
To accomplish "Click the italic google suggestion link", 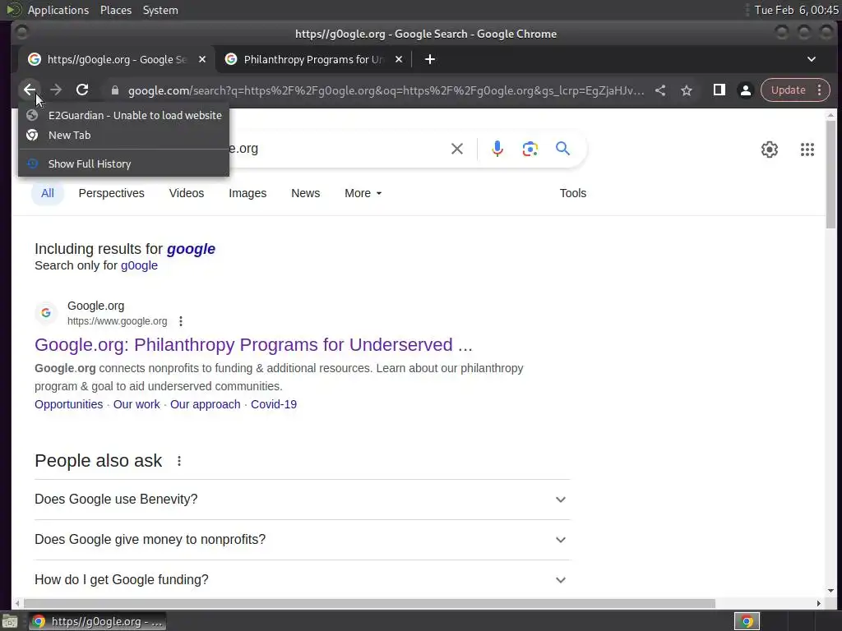I will (191, 249).
